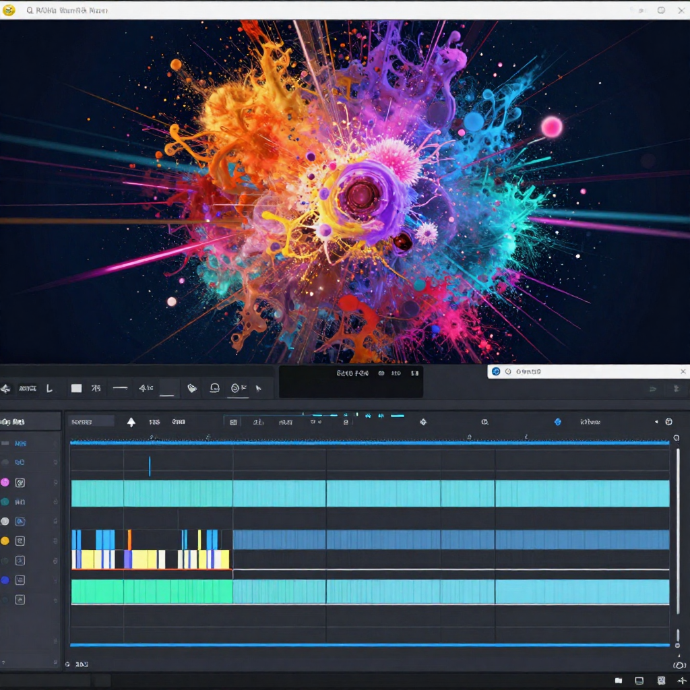Expand the dropdown arrow at the timeline's top right

pyautogui.click(x=656, y=421)
